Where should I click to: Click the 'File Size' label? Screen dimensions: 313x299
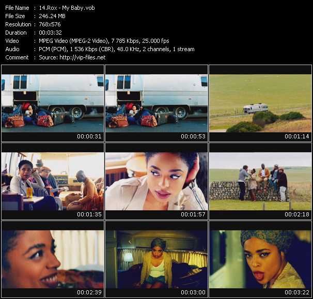(15, 16)
